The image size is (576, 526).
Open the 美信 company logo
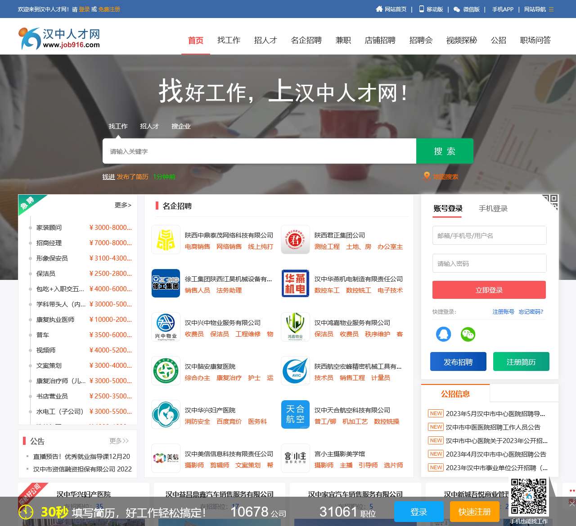[166, 458]
